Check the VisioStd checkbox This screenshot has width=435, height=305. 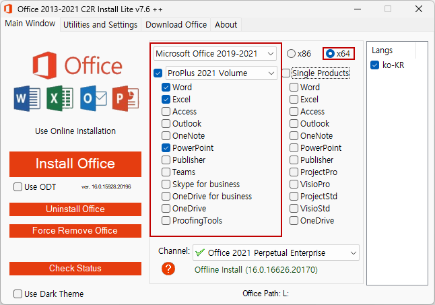coord(294,209)
